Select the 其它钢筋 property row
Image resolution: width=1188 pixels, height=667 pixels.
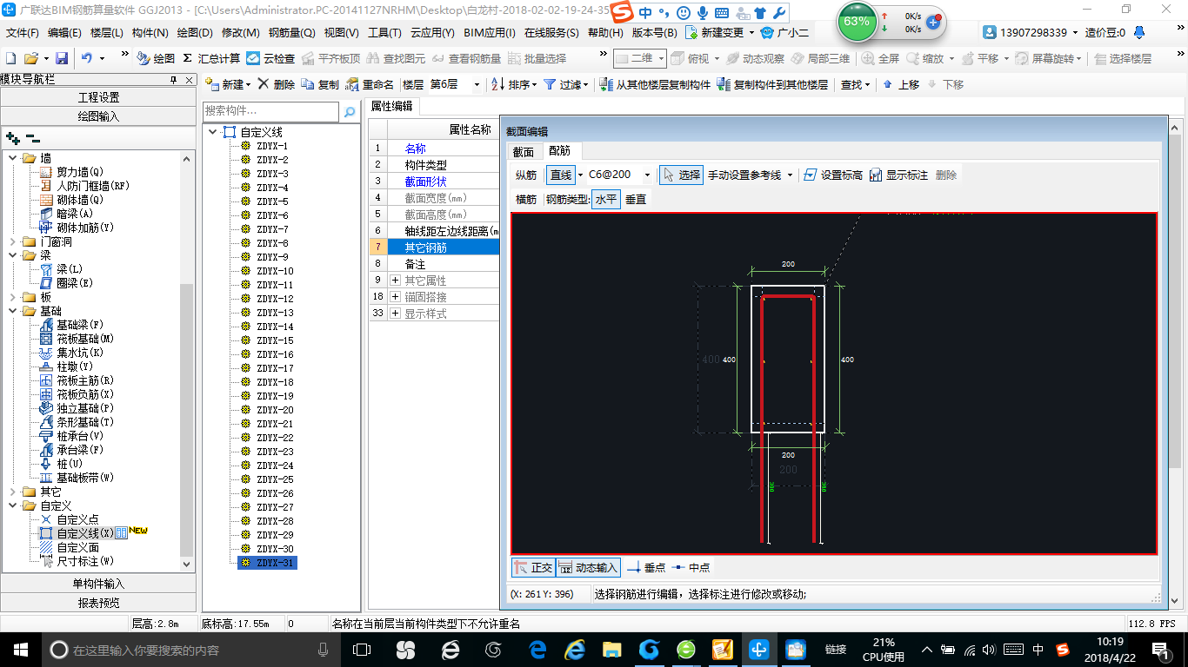click(434, 248)
